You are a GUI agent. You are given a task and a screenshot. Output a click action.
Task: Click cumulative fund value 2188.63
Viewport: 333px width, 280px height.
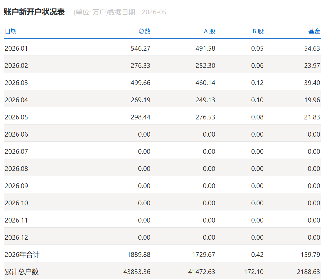tap(308, 272)
